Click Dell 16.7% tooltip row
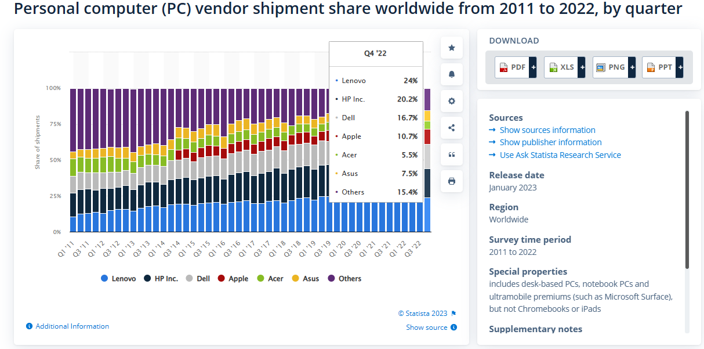 coord(376,118)
